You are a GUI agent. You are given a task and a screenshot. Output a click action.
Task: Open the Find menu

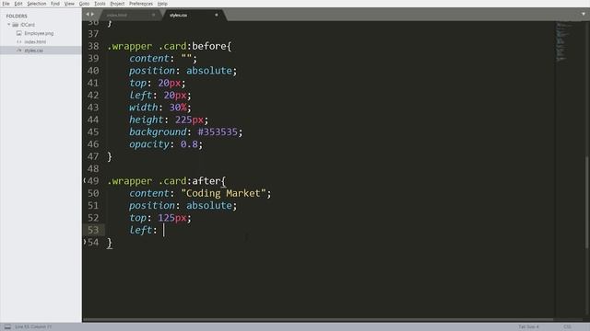(55, 4)
